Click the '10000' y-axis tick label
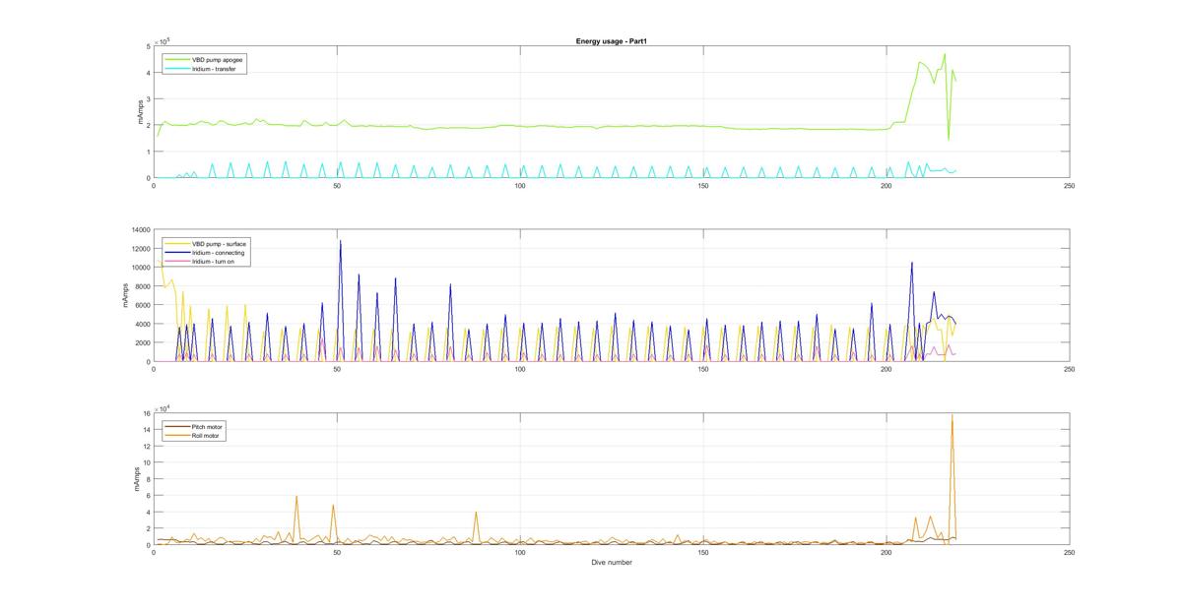The height and width of the screenshot is (612, 1182). pos(139,268)
